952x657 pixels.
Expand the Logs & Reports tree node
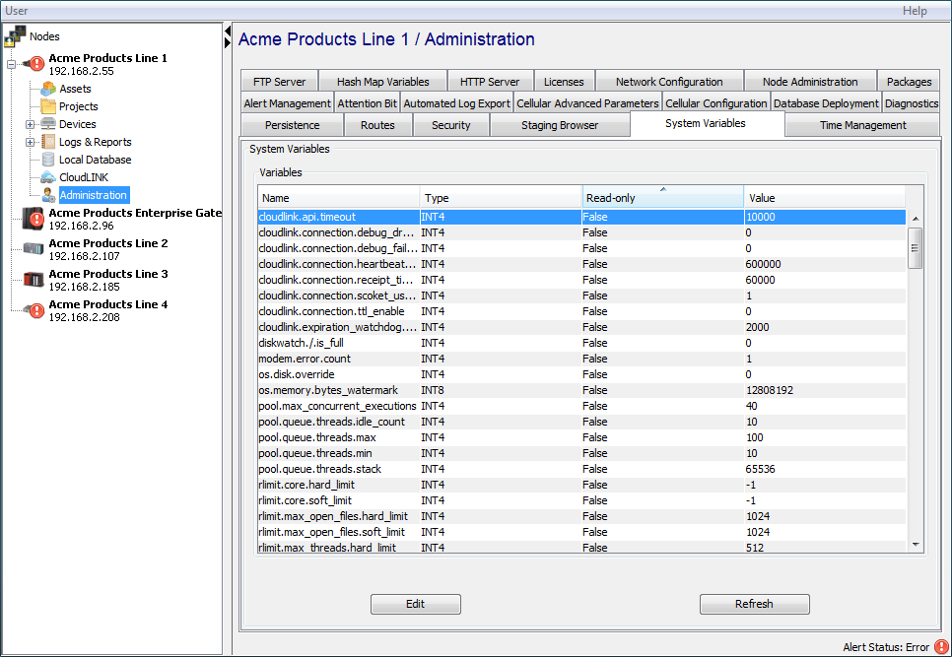30,142
